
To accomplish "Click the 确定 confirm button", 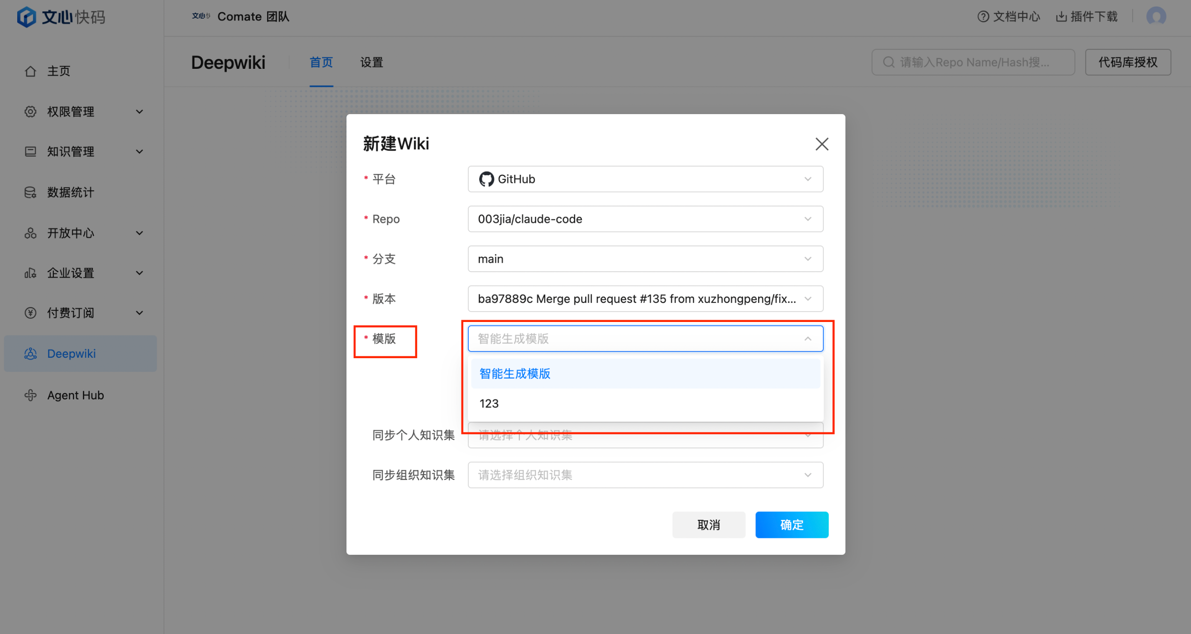I will click(x=792, y=525).
